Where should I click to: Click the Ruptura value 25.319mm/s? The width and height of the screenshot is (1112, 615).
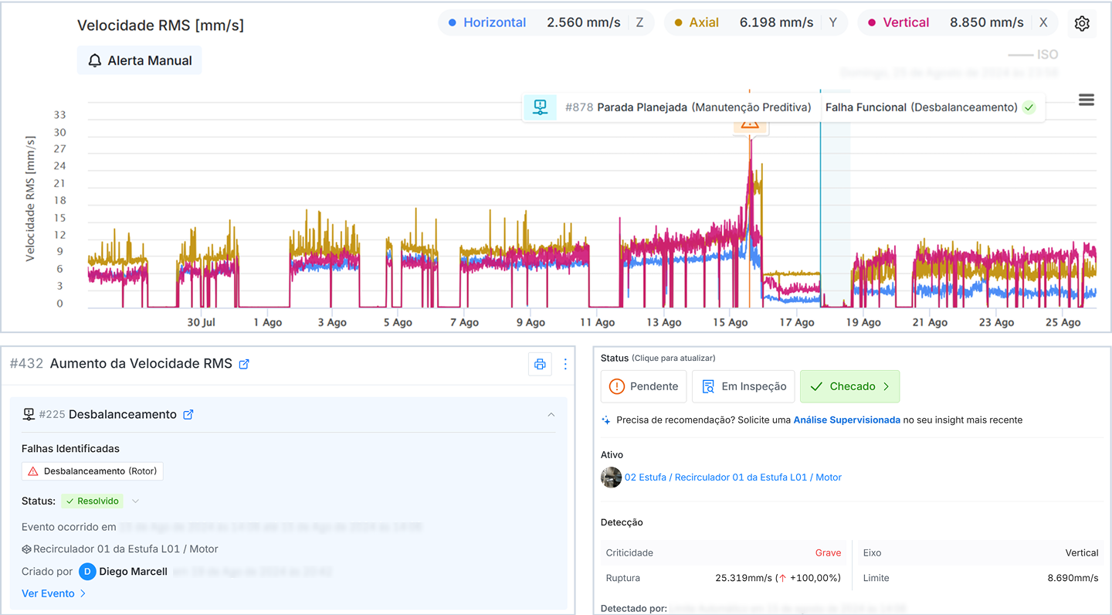(778, 578)
